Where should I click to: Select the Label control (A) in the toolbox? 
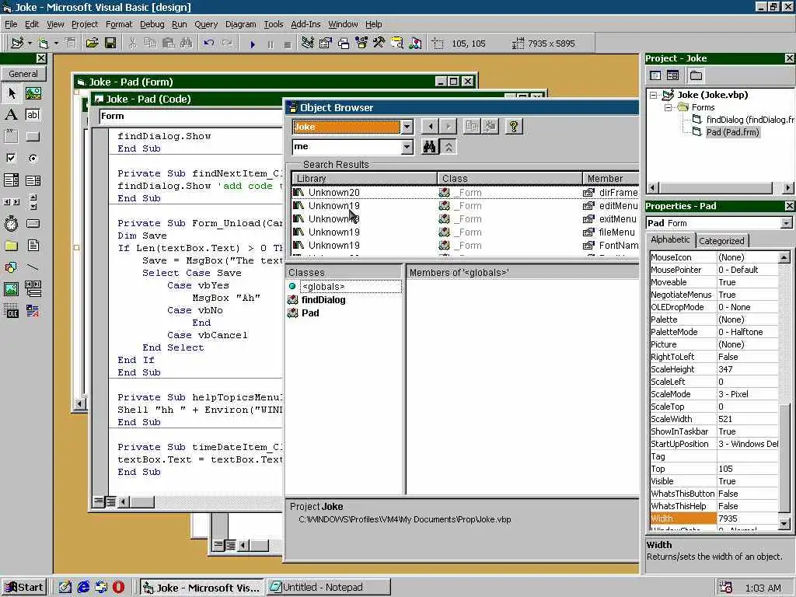point(11,115)
